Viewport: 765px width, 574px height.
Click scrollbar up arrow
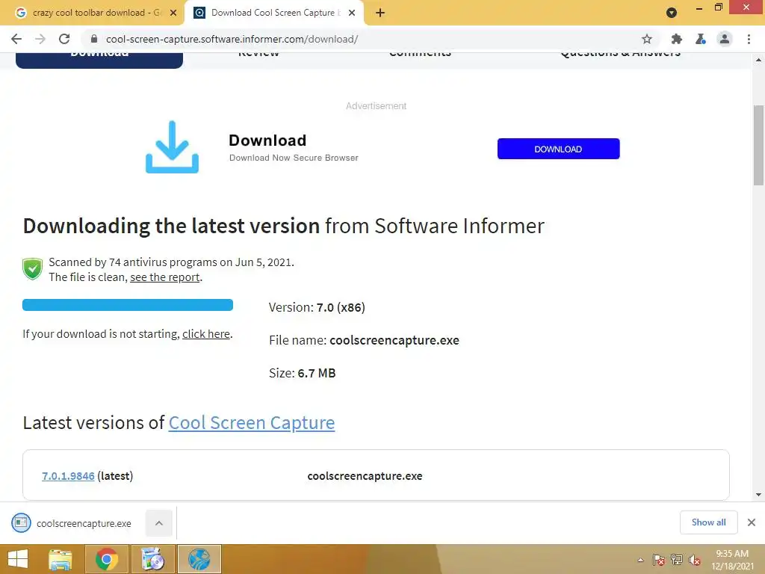coord(758,60)
